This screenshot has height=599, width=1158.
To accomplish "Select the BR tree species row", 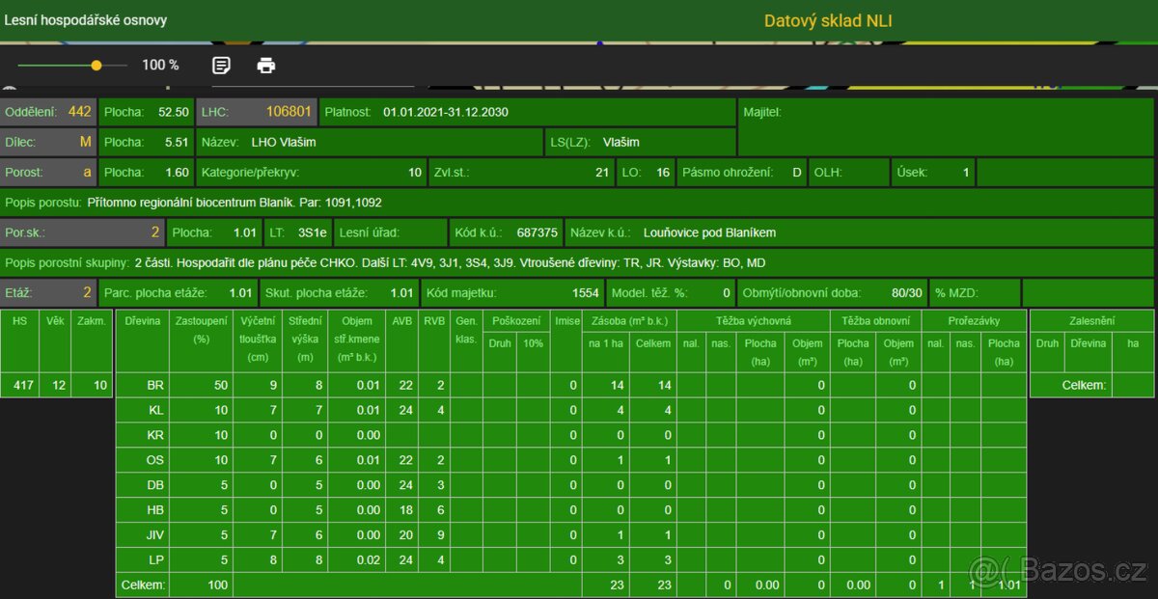I will click(154, 385).
